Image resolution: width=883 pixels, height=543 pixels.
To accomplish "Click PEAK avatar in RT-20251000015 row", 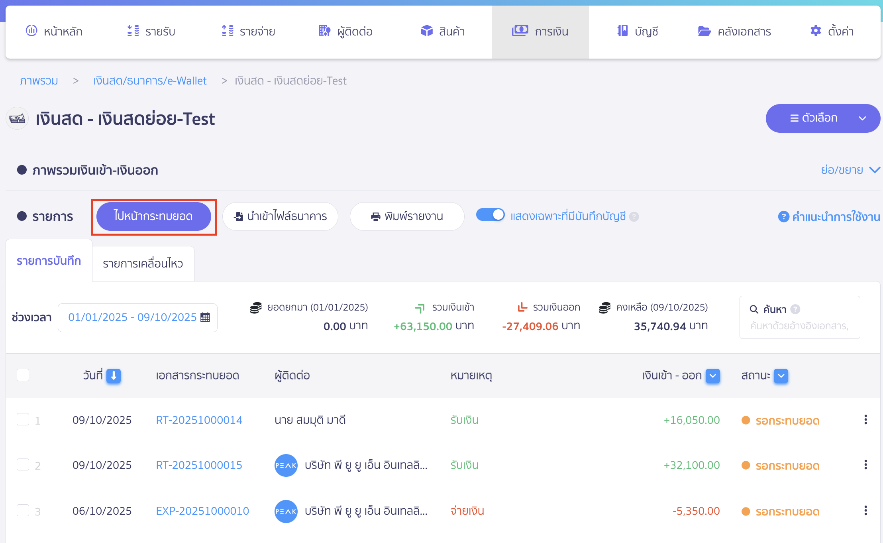I will click(x=286, y=465).
